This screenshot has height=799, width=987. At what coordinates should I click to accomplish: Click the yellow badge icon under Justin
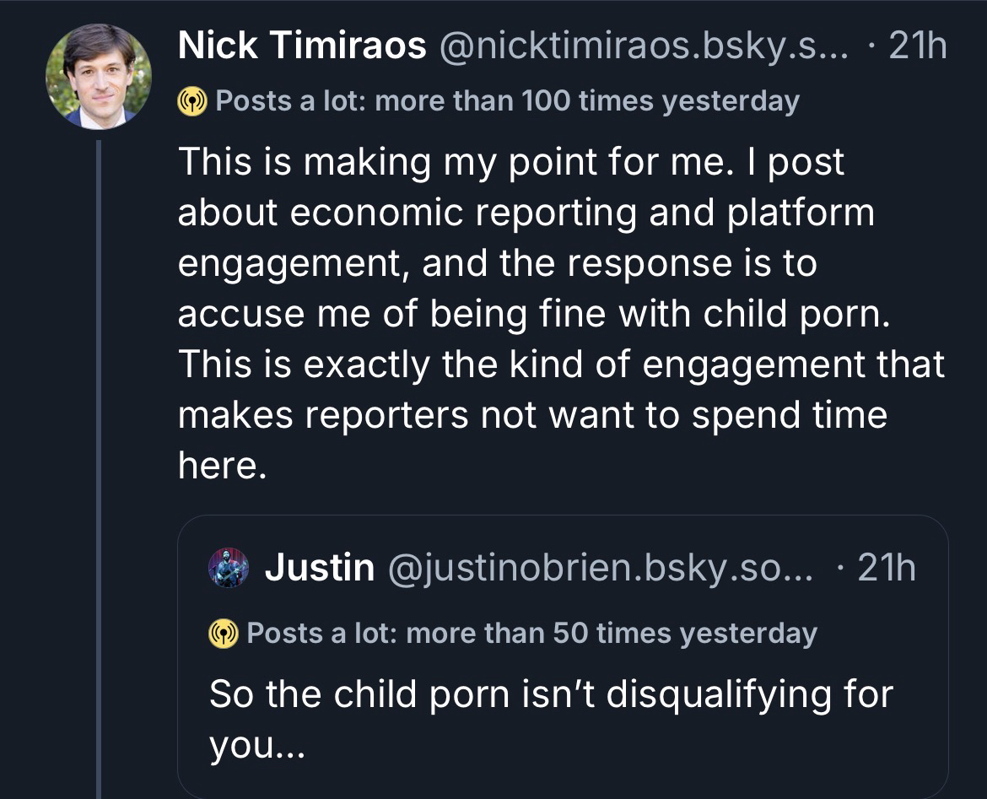click(224, 634)
